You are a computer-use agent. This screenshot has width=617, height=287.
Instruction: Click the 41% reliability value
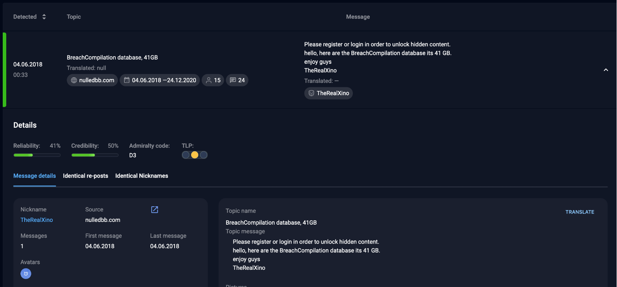click(55, 146)
